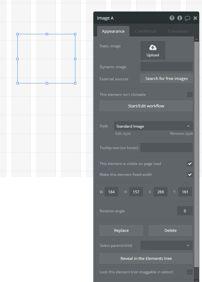Click the H height field showing 157

[x=136, y=192]
